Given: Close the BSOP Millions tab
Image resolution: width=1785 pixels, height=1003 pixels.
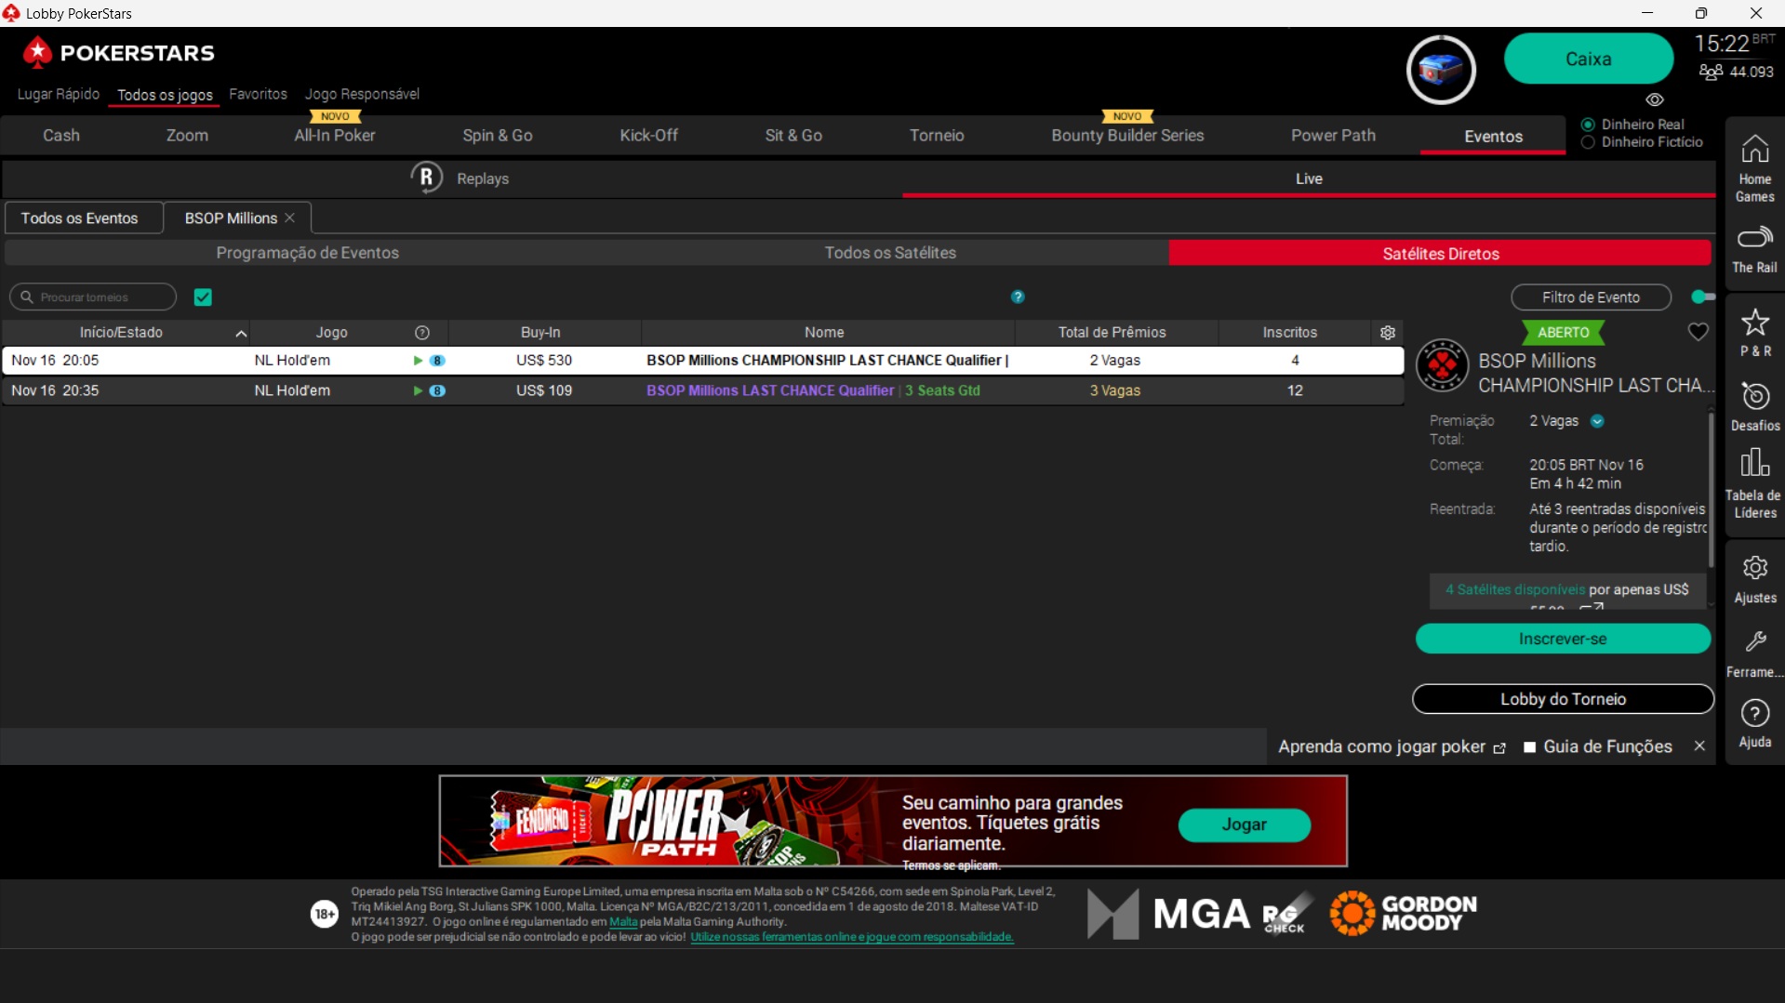Looking at the screenshot, I should tap(289, 218).
